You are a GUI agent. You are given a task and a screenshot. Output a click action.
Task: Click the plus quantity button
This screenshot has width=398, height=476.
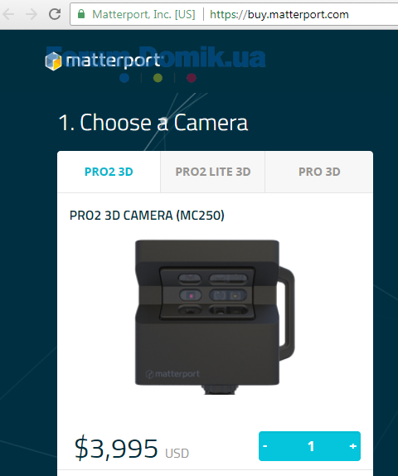pos(352,446)
